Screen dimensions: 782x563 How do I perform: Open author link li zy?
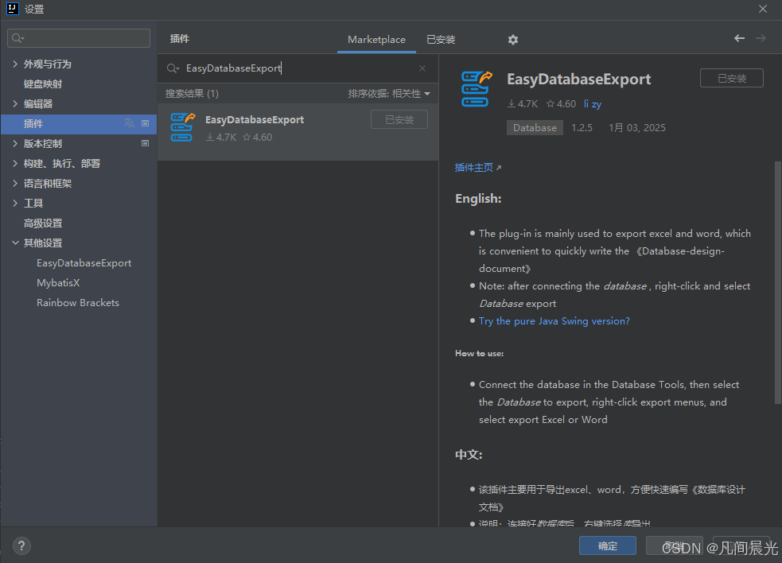click(x=593, y=103)
